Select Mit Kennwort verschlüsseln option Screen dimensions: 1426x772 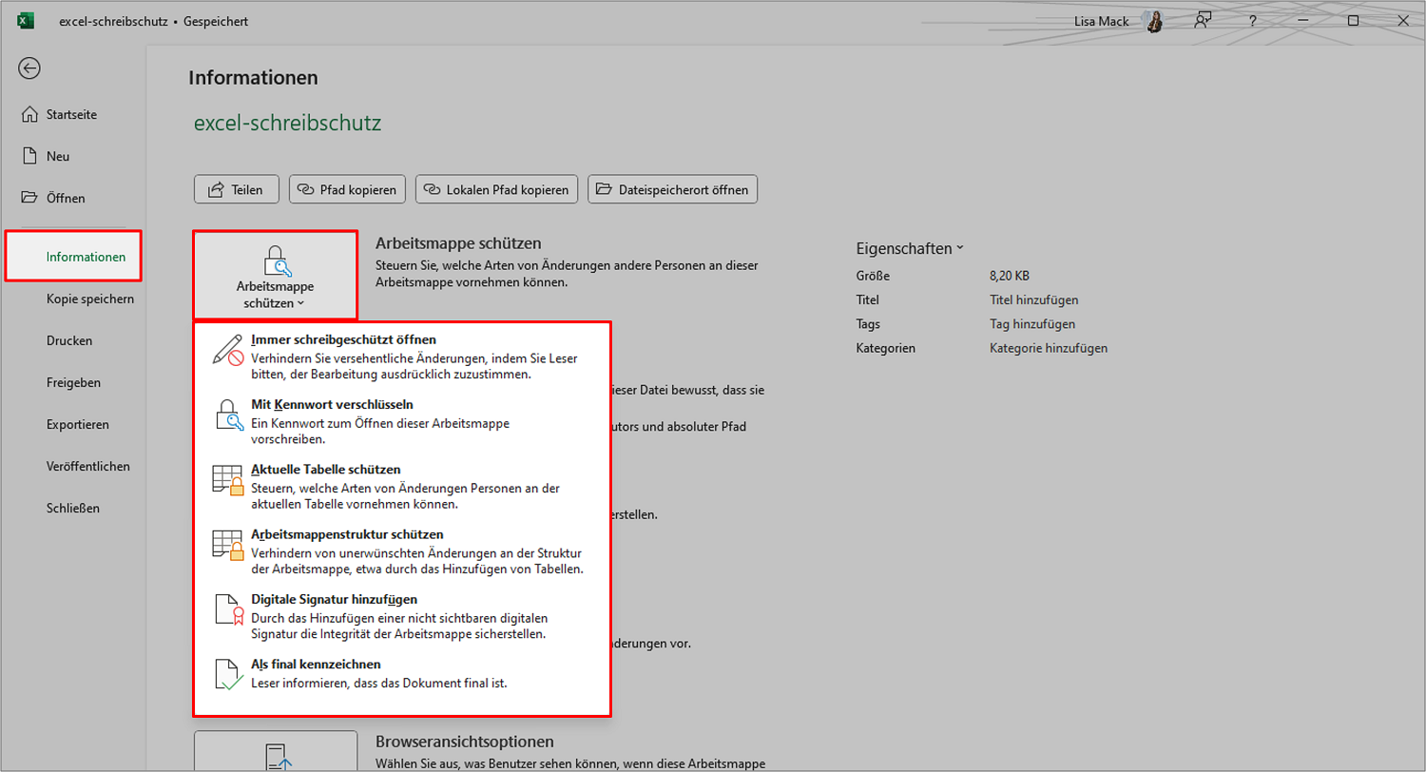[x=401, y=421]
